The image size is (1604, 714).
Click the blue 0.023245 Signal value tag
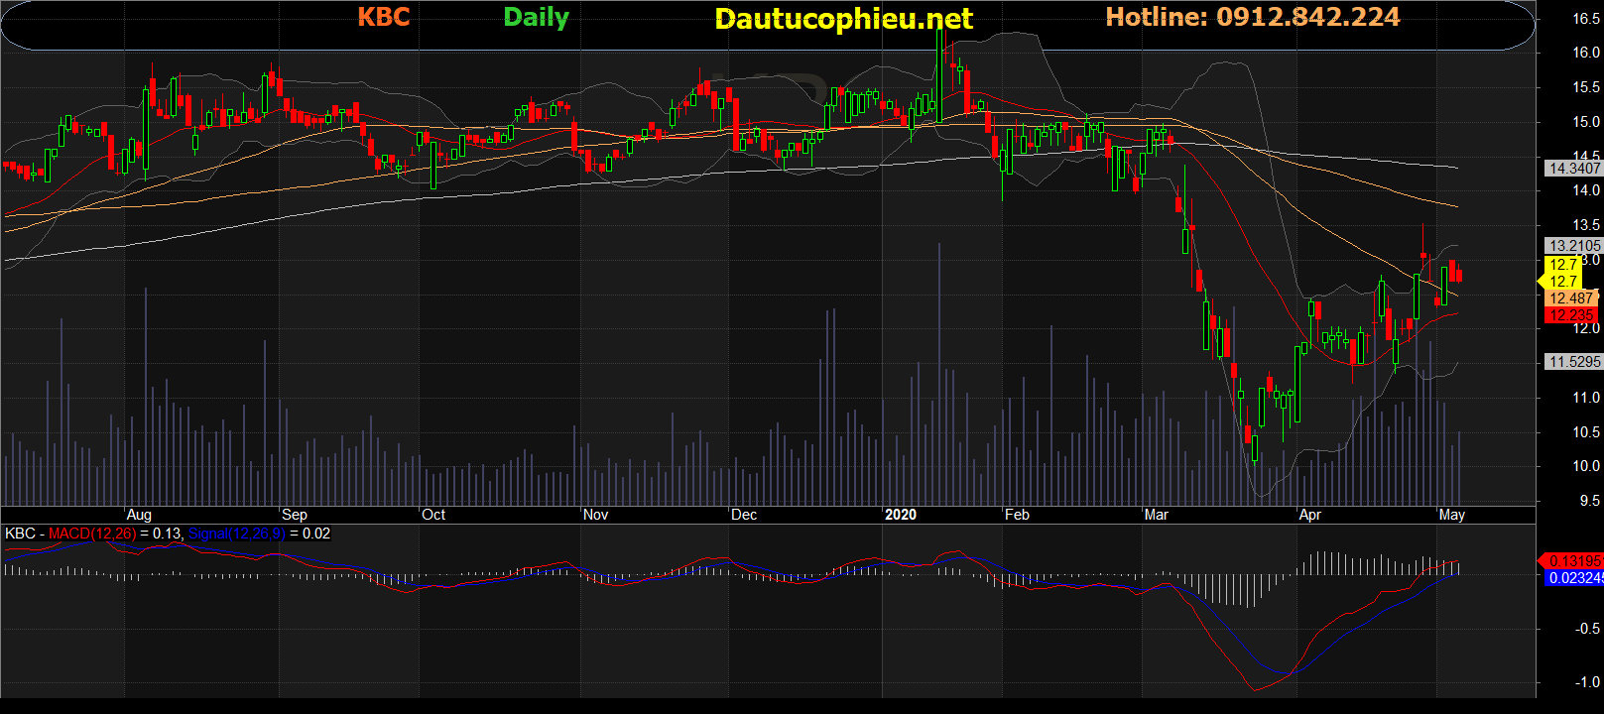1573,578
